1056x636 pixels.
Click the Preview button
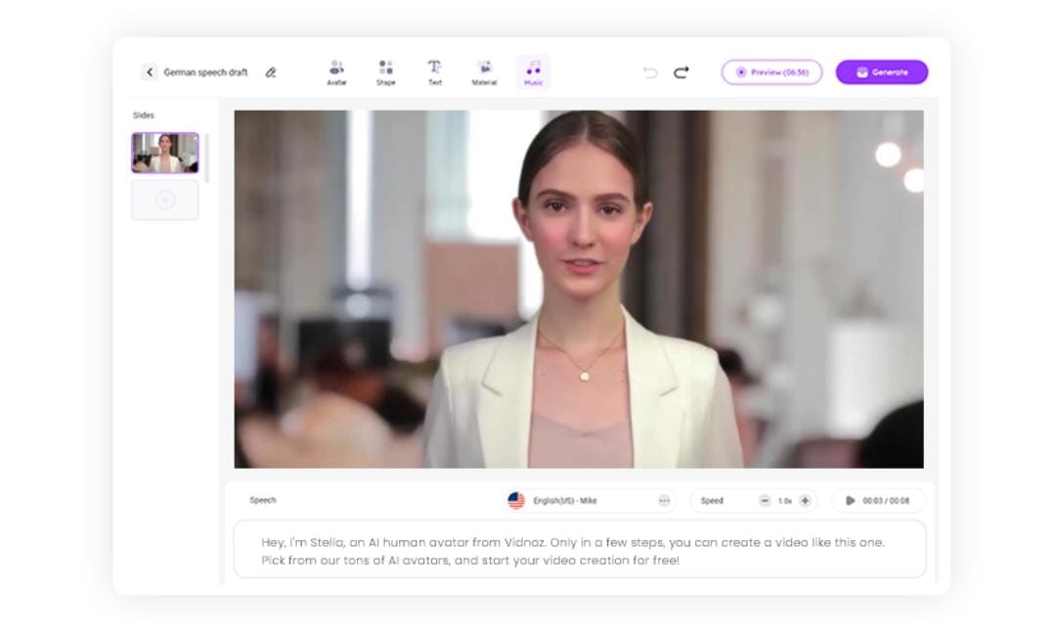[x=771, y=72]
